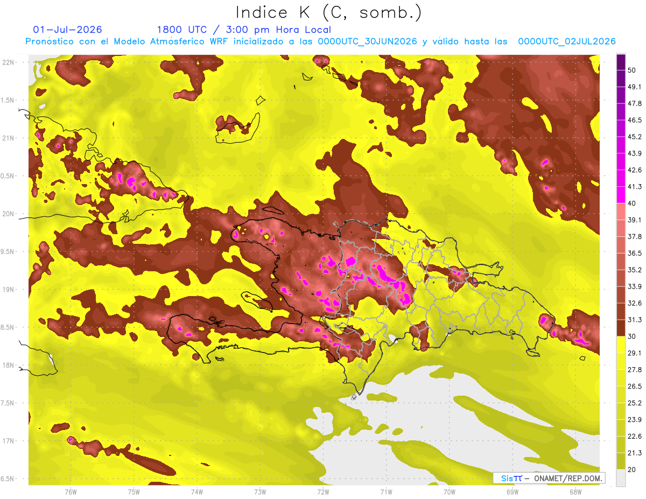
Task: Click the colorbar value '41.3'
Action: [x=635, y=187]
